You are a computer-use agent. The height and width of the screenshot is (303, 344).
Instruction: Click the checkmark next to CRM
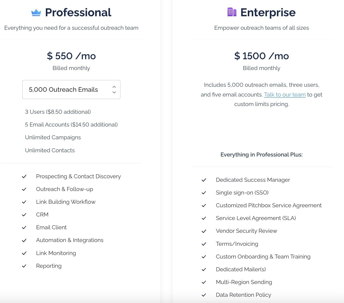(x=24, y=214)
